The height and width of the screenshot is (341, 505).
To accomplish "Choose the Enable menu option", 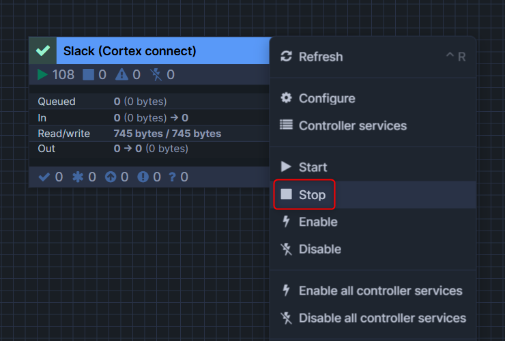I will [x=318, y=222].
